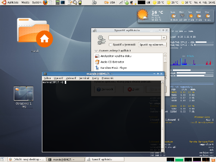Click the network signal bars icon
The height and width of the screenshot is (162, 216).
tap(121, 3)
